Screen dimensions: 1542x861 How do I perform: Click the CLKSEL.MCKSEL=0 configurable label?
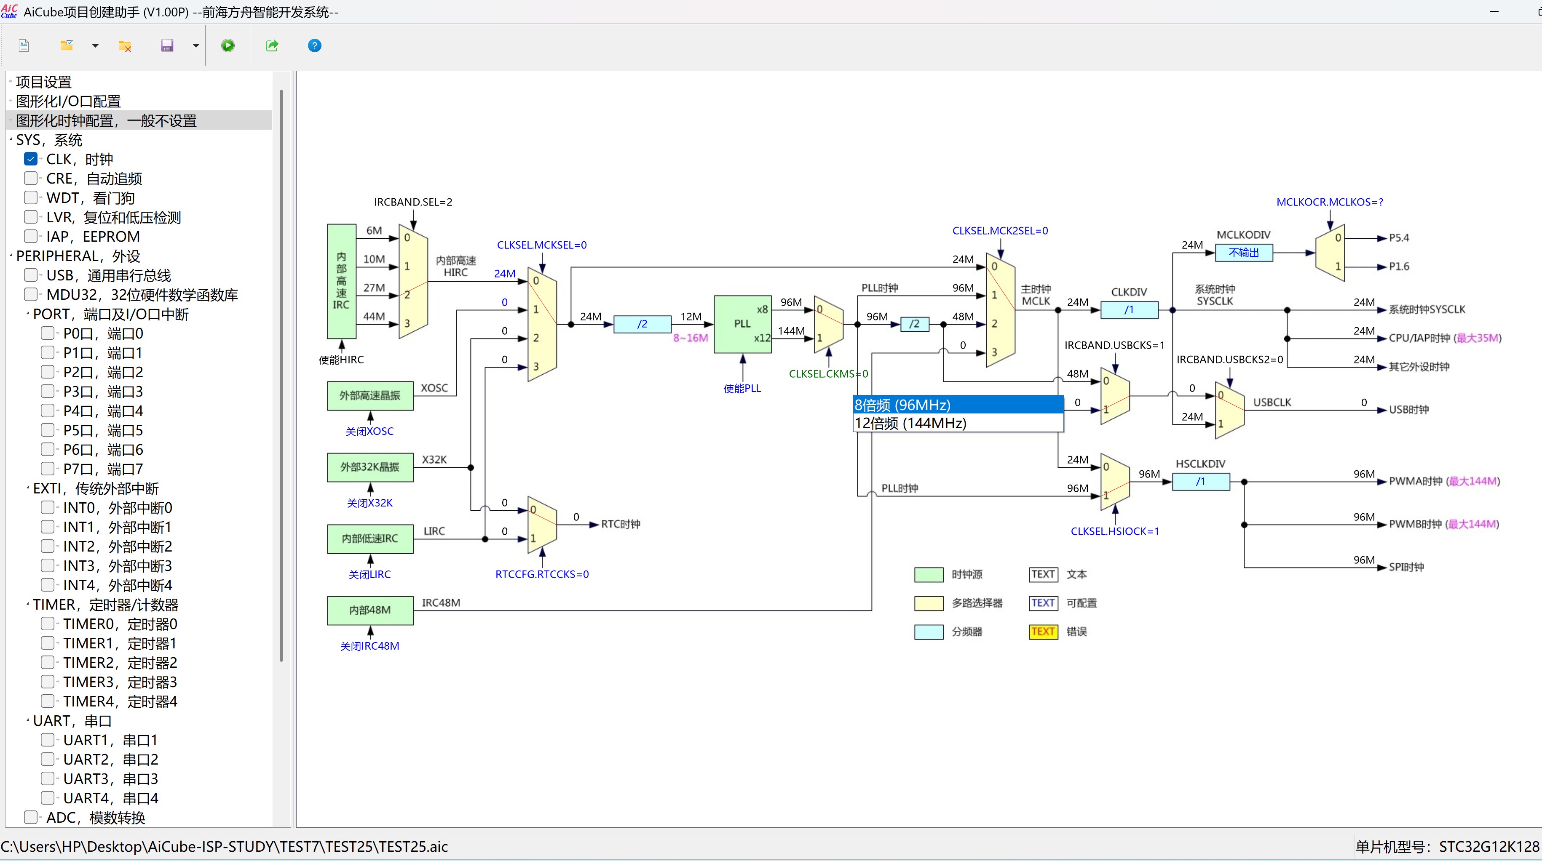[x=542, y=245]
